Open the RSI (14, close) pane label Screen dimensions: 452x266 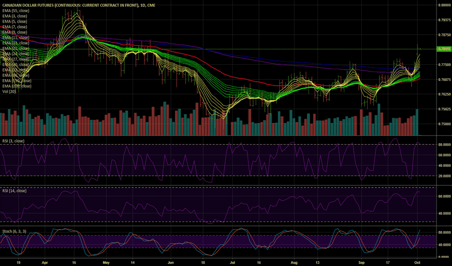[15, 191]
